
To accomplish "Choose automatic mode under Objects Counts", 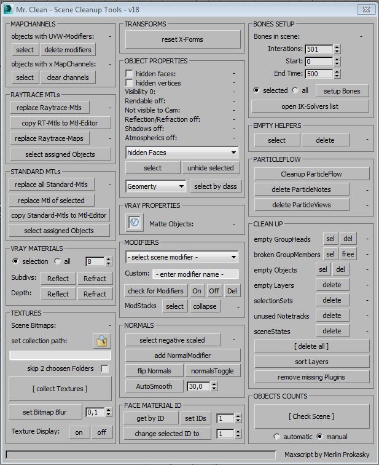I will (x=277, y=437).
